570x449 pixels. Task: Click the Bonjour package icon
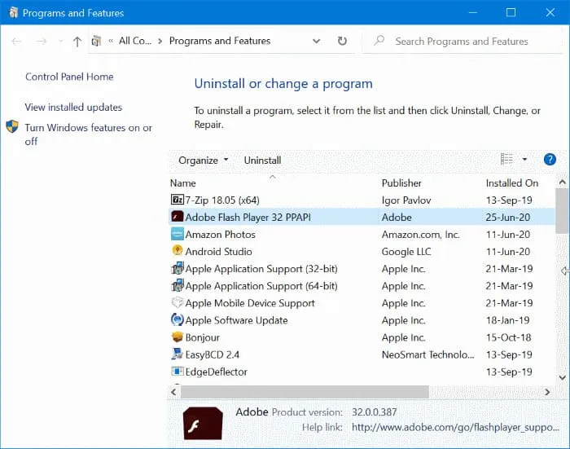pyautogui.click(x=177, y=337)
